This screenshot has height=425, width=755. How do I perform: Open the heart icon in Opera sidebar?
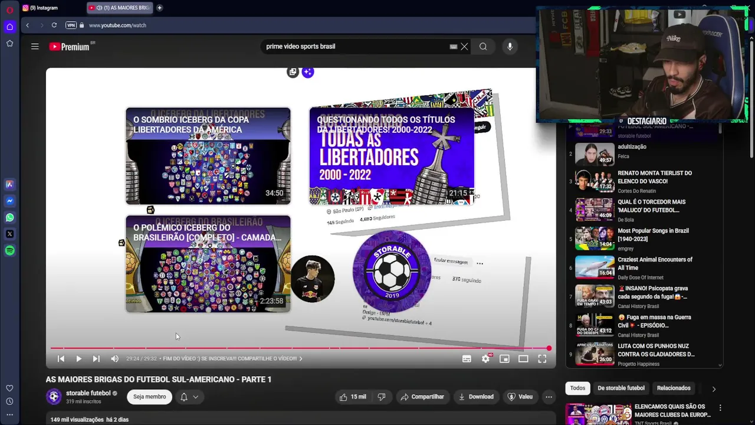pyautogui.click(x=9, y=388)
